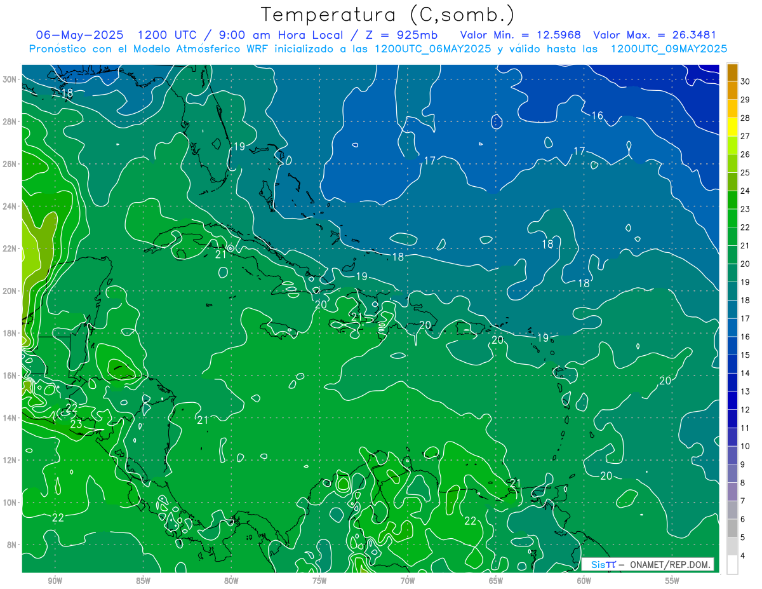Image resolution: width=762 pixels, height=589 pixels.
Task: Click the '12N' latitude axis label
Action: tap(10, 460)
